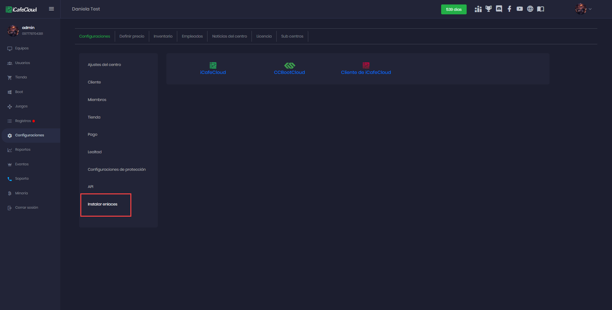Screen dimensions: 612x310
Task: Switch to the Sub centros tab
Action: coord(292,36)
